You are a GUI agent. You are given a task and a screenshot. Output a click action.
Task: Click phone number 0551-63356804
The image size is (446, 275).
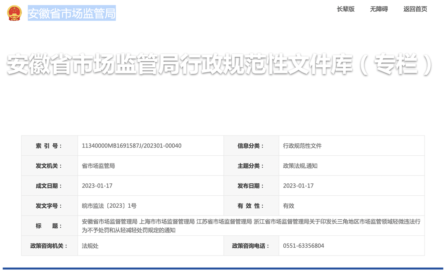pos(304,246)
